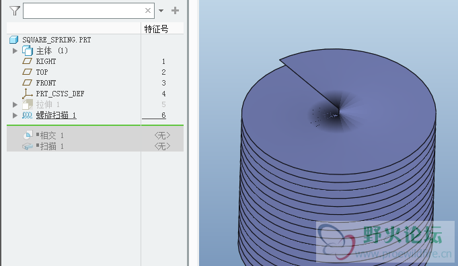Clear the search box with X
Screen dimensions: 458x266
coord(148,11)
